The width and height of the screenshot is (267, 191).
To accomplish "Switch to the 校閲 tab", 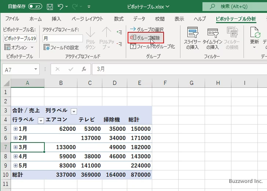I will tap(160, 19).
